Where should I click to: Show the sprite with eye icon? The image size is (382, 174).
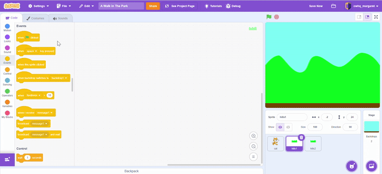pyautogui.click(x=280, y=127)
